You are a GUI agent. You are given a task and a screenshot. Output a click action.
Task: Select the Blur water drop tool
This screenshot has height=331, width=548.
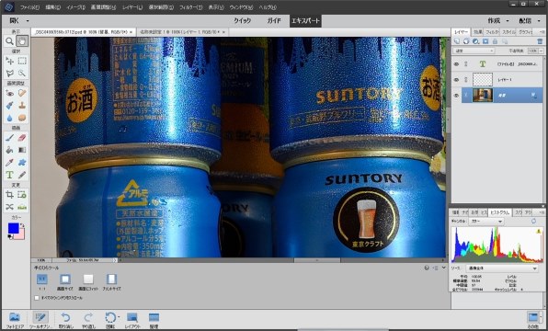(9, 118)
